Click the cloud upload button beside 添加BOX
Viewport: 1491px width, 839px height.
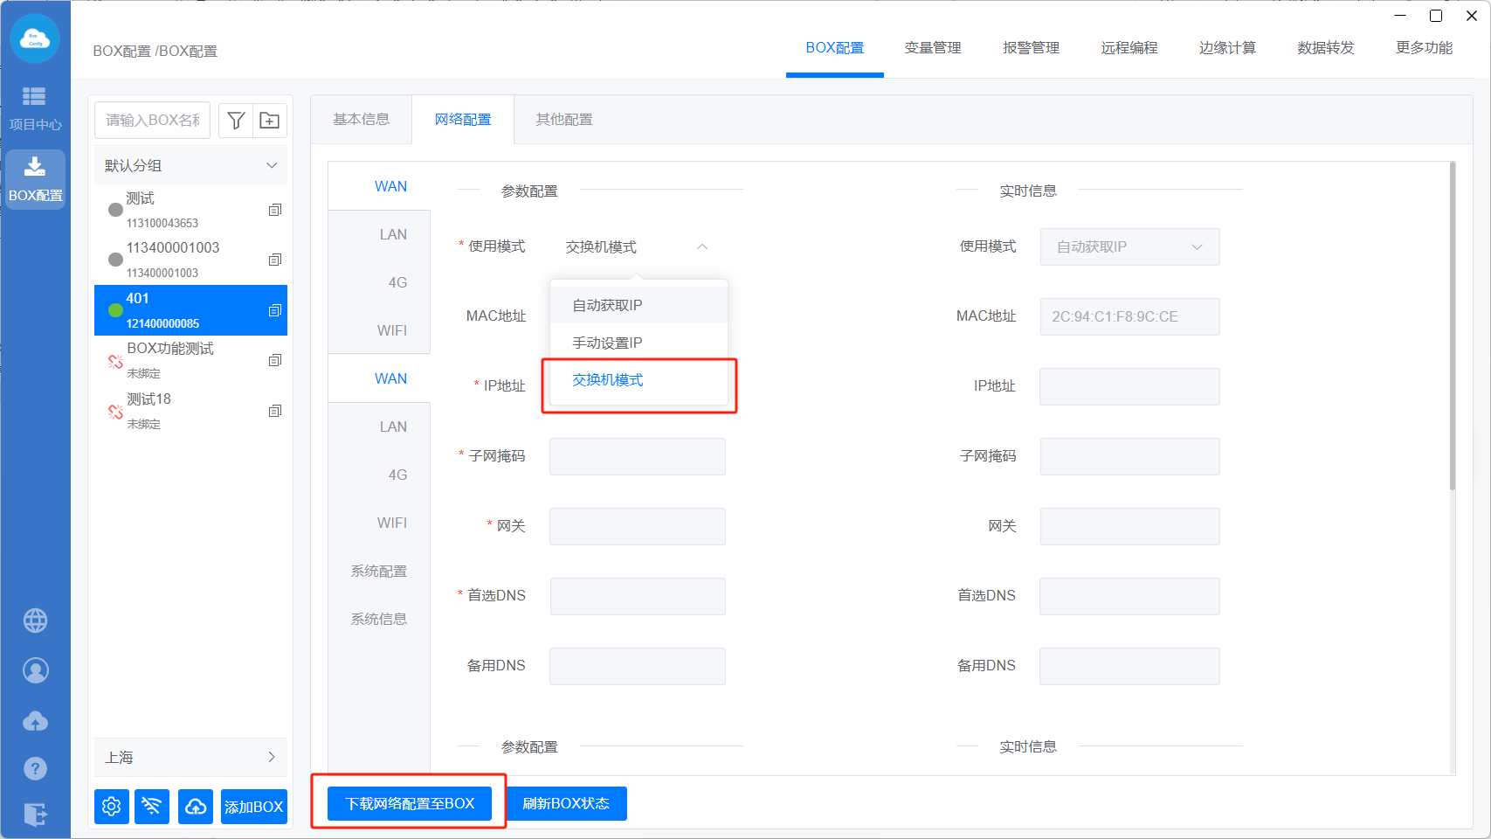(196, 806)
